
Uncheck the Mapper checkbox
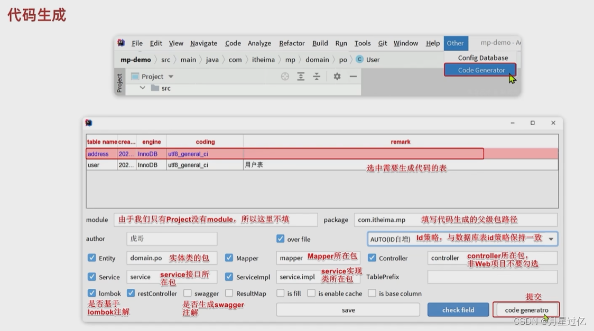click(x=229, y=258)
